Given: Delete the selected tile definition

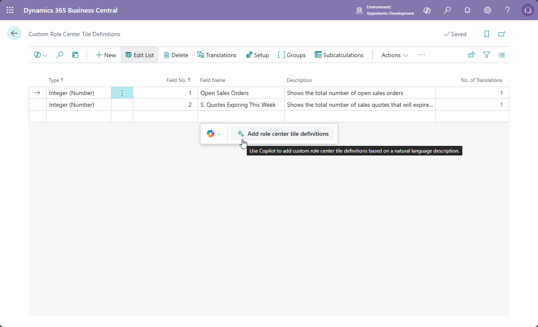Looking at the screenshot, I should click(176, 55).
